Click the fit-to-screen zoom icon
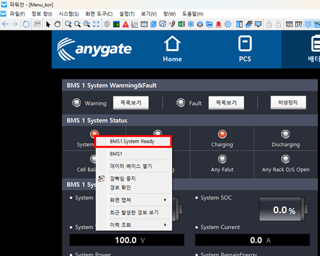320x256 pixels. [96, 24]
